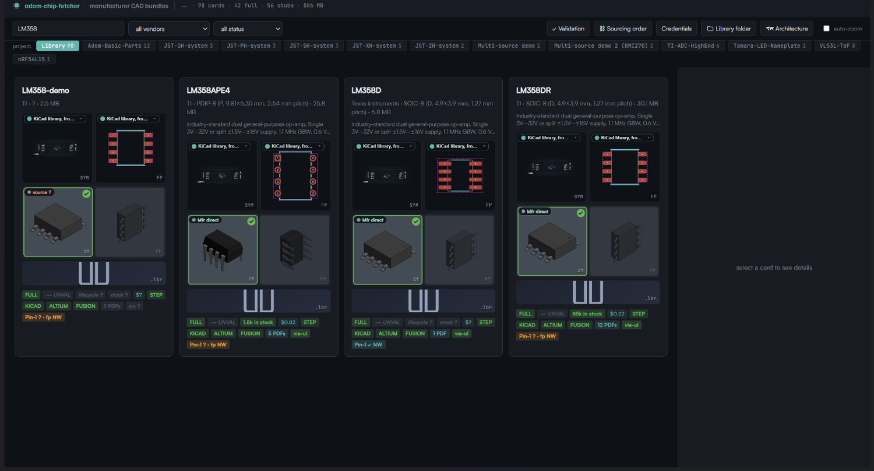This screenshot has height=471, width=874.
Task: Expand footprint source dropdown in LM358APE4 card
Action: (292, 146)
